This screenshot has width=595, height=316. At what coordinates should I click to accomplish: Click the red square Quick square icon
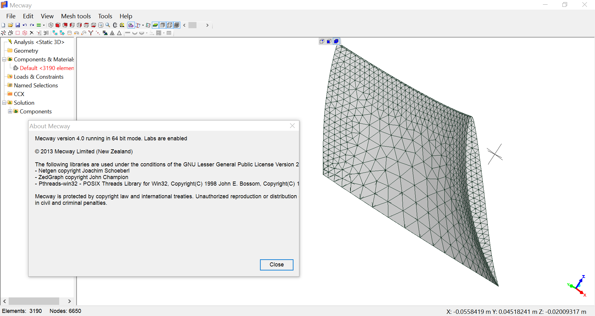point(18,33)
